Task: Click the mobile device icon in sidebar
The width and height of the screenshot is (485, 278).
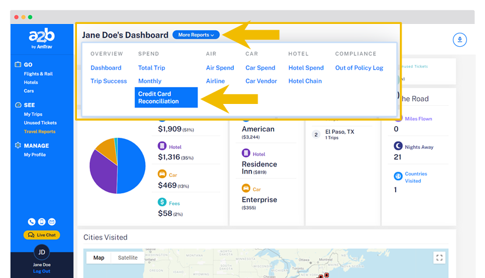Action: [x=41, y=222]
